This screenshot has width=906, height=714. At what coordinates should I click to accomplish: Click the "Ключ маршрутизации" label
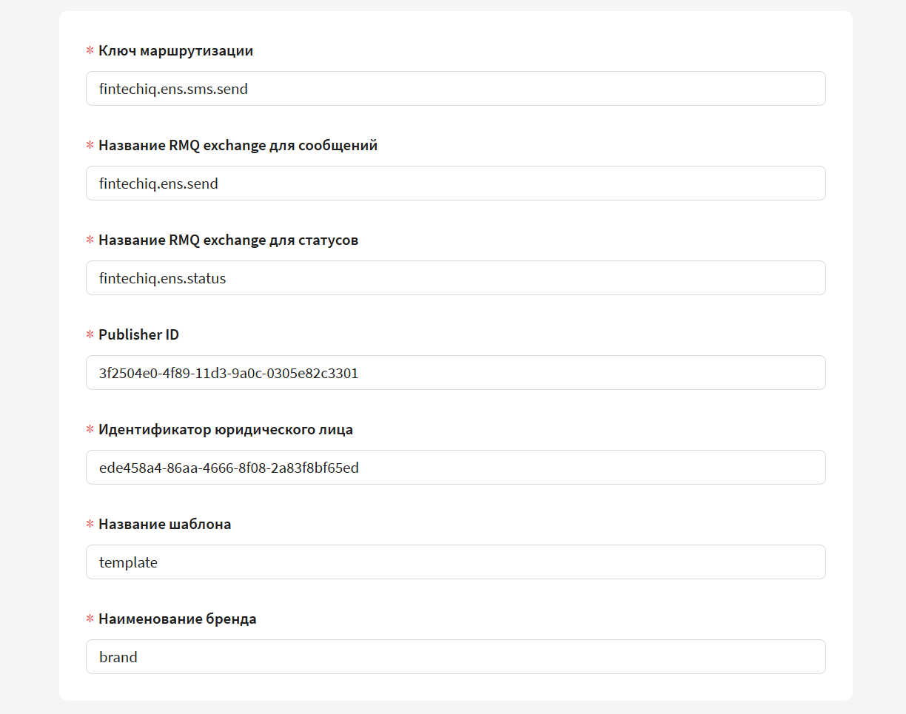[x=175, y=51]
